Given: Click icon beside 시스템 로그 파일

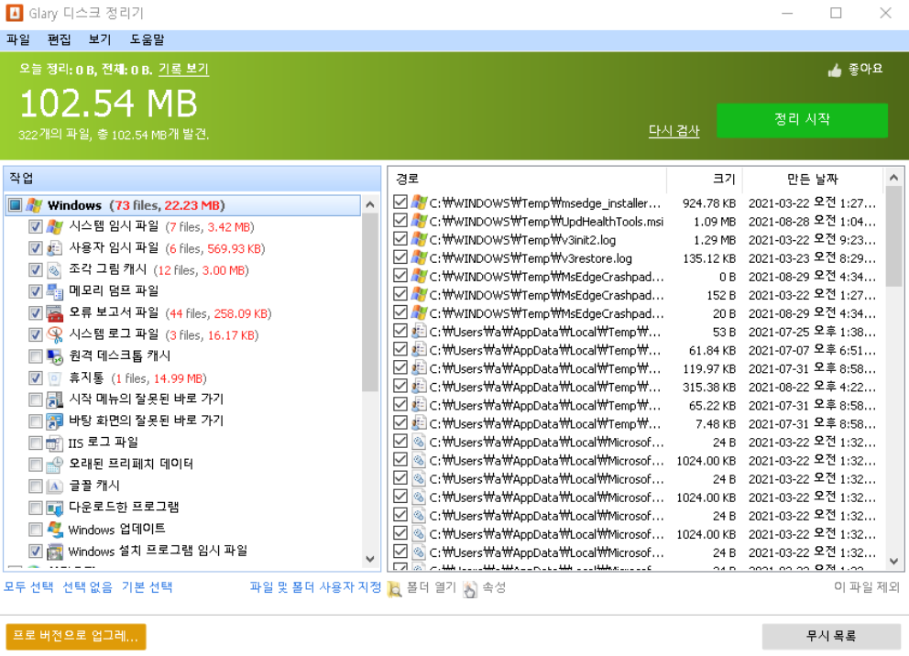Looking at the screenshot, I should (x=55, y=335).
